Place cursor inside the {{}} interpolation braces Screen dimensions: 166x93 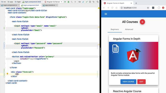pyautogui.click(x=17, y=74)
